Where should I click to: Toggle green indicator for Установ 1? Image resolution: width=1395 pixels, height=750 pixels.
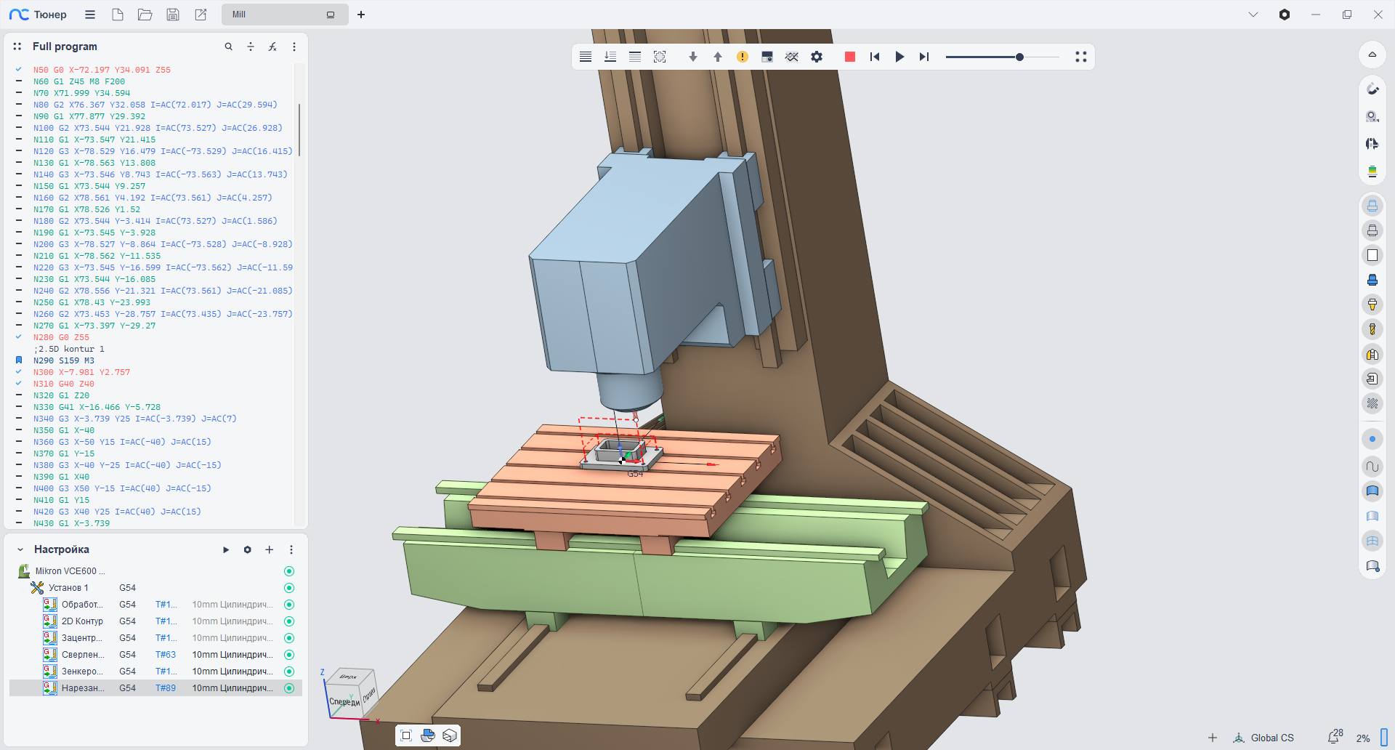(289, 588)
